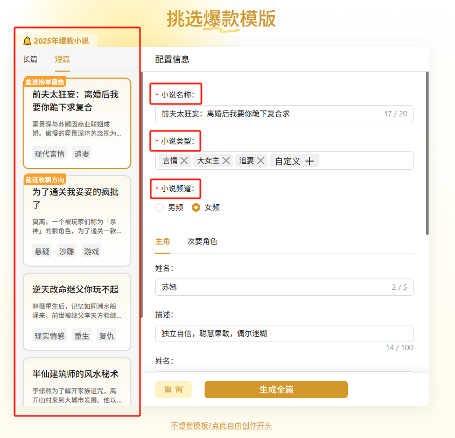Click the 2025年爆款小说 label
The width and height of the screenshot is (455, 438).
pos(61,41)
